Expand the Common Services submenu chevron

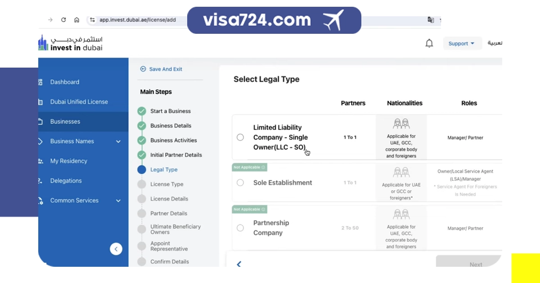click(118, 201)
